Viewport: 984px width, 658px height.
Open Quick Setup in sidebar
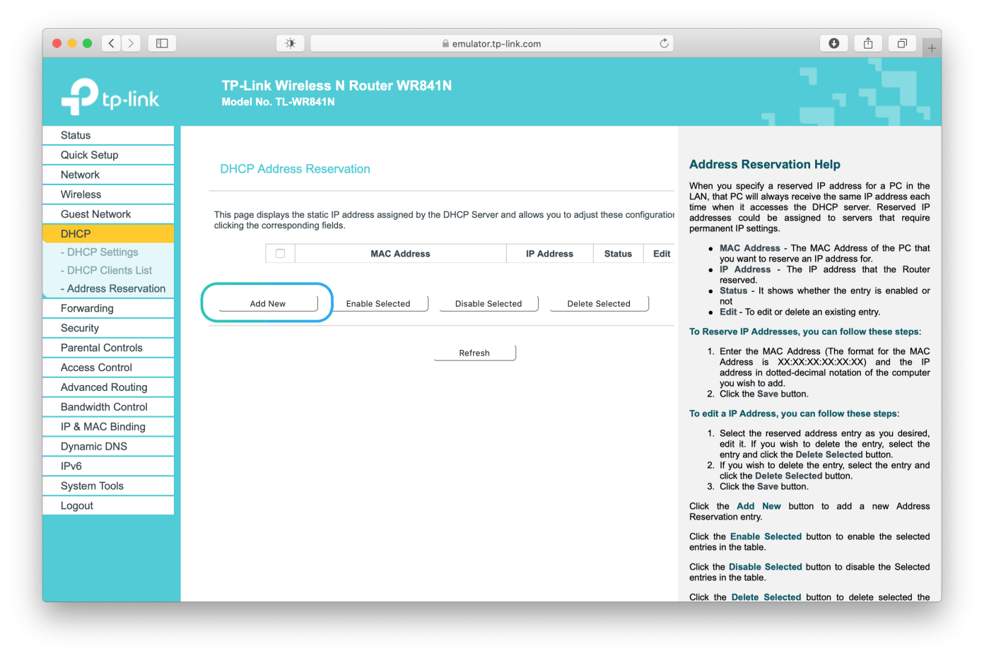108,155
